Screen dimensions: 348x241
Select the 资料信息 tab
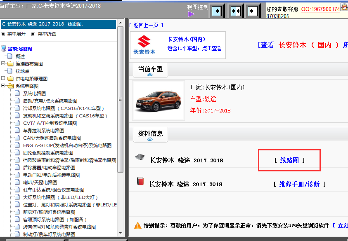pyautogui.click(x=150, y=135)
